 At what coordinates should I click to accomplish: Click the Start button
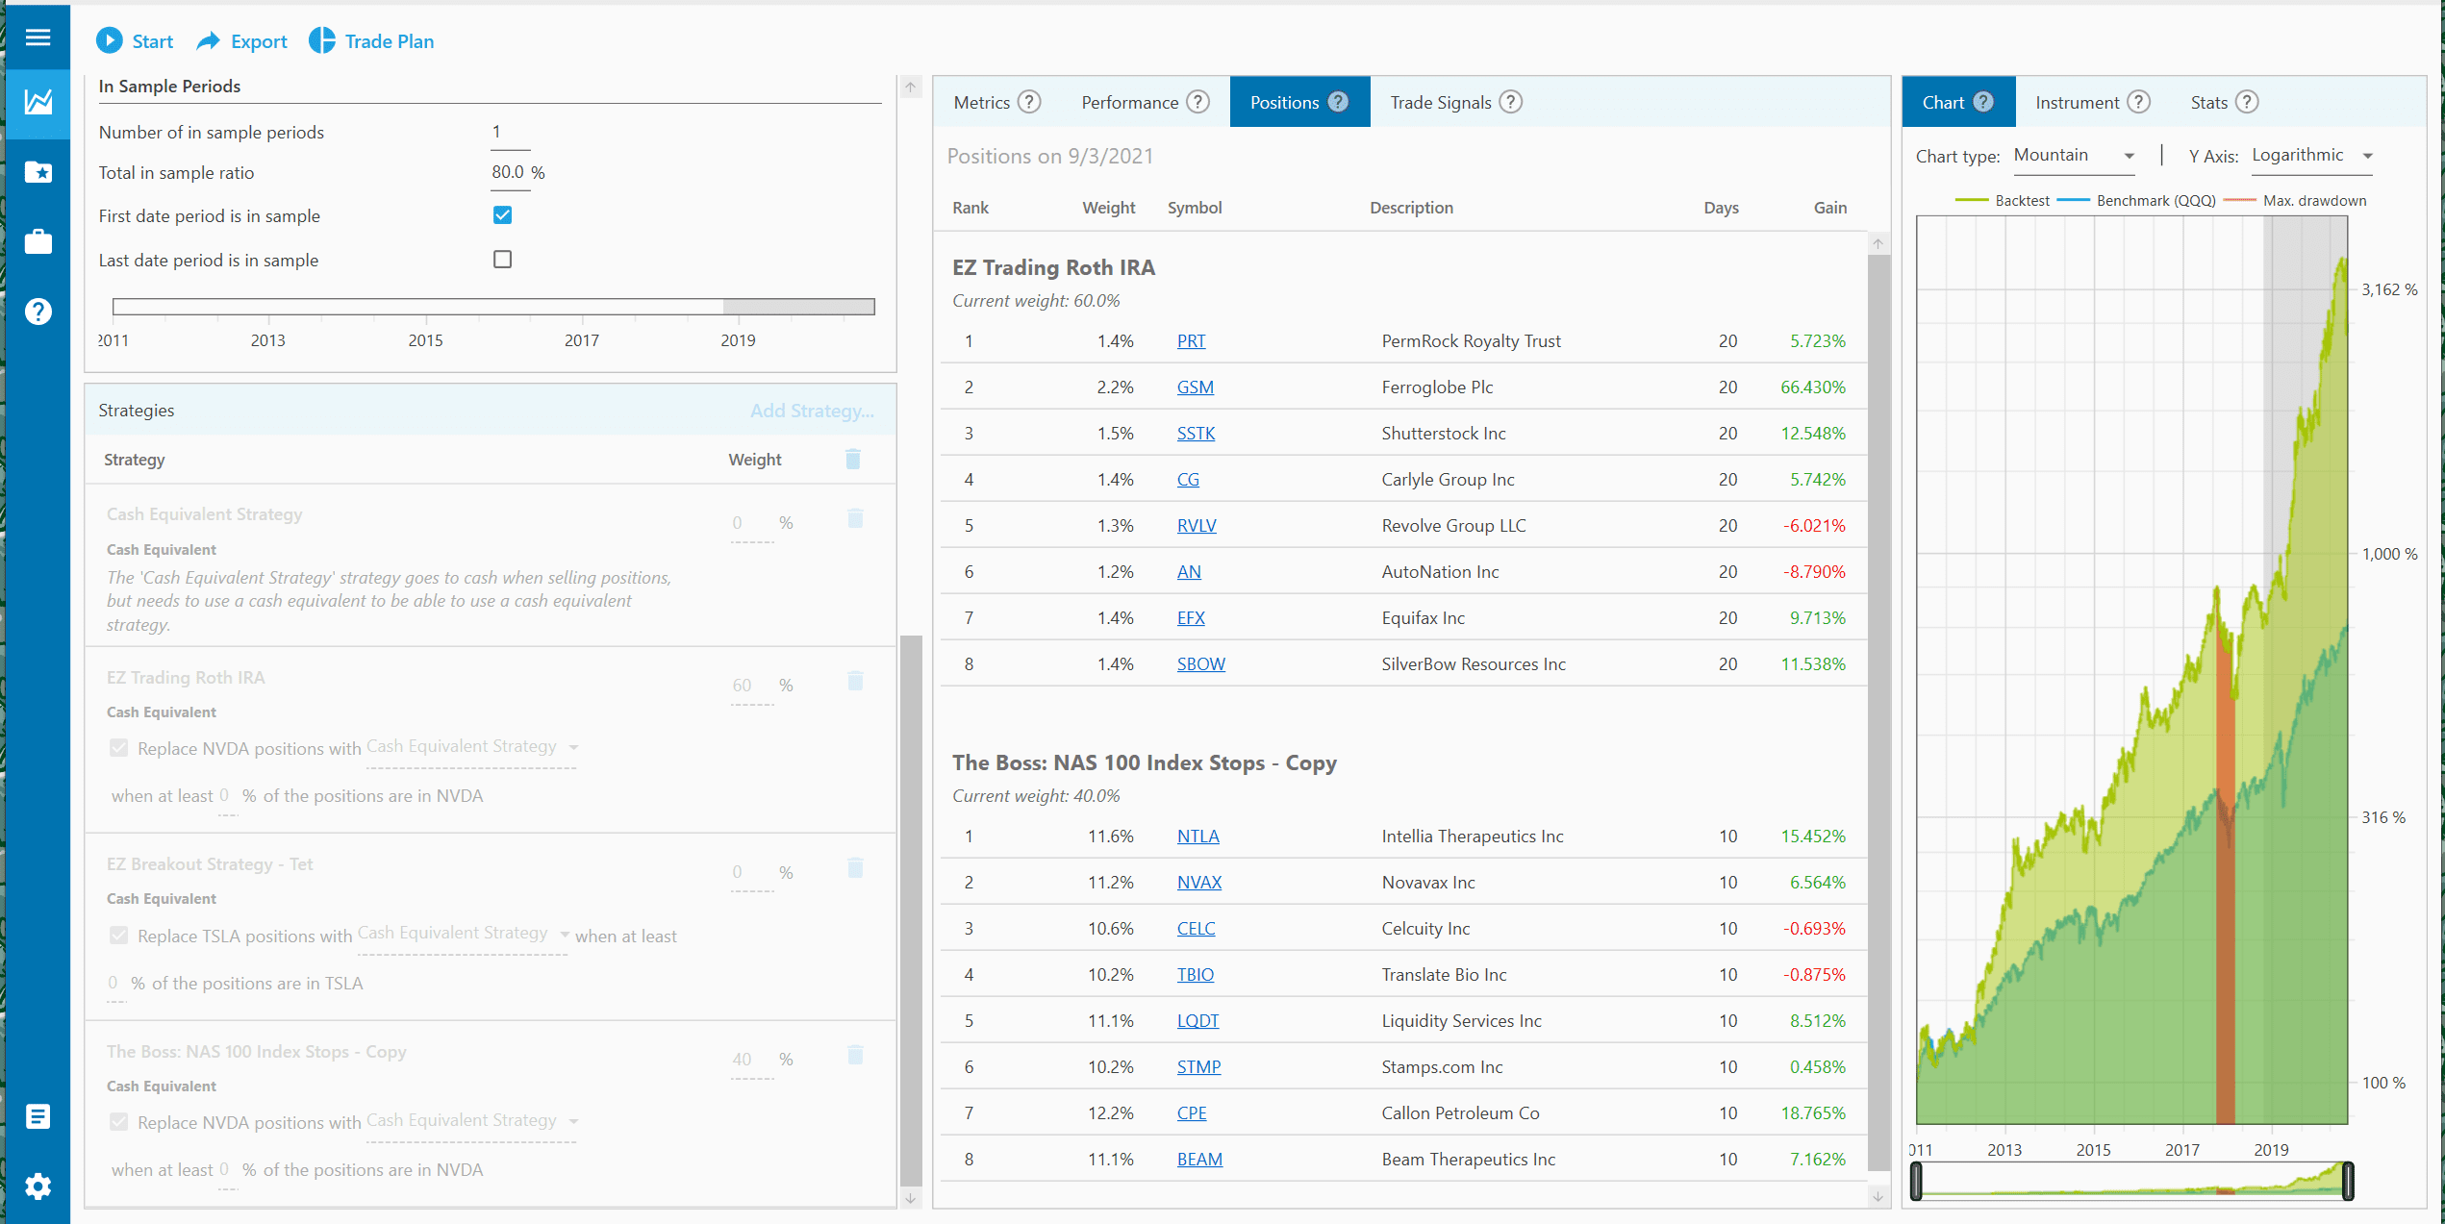135,41
